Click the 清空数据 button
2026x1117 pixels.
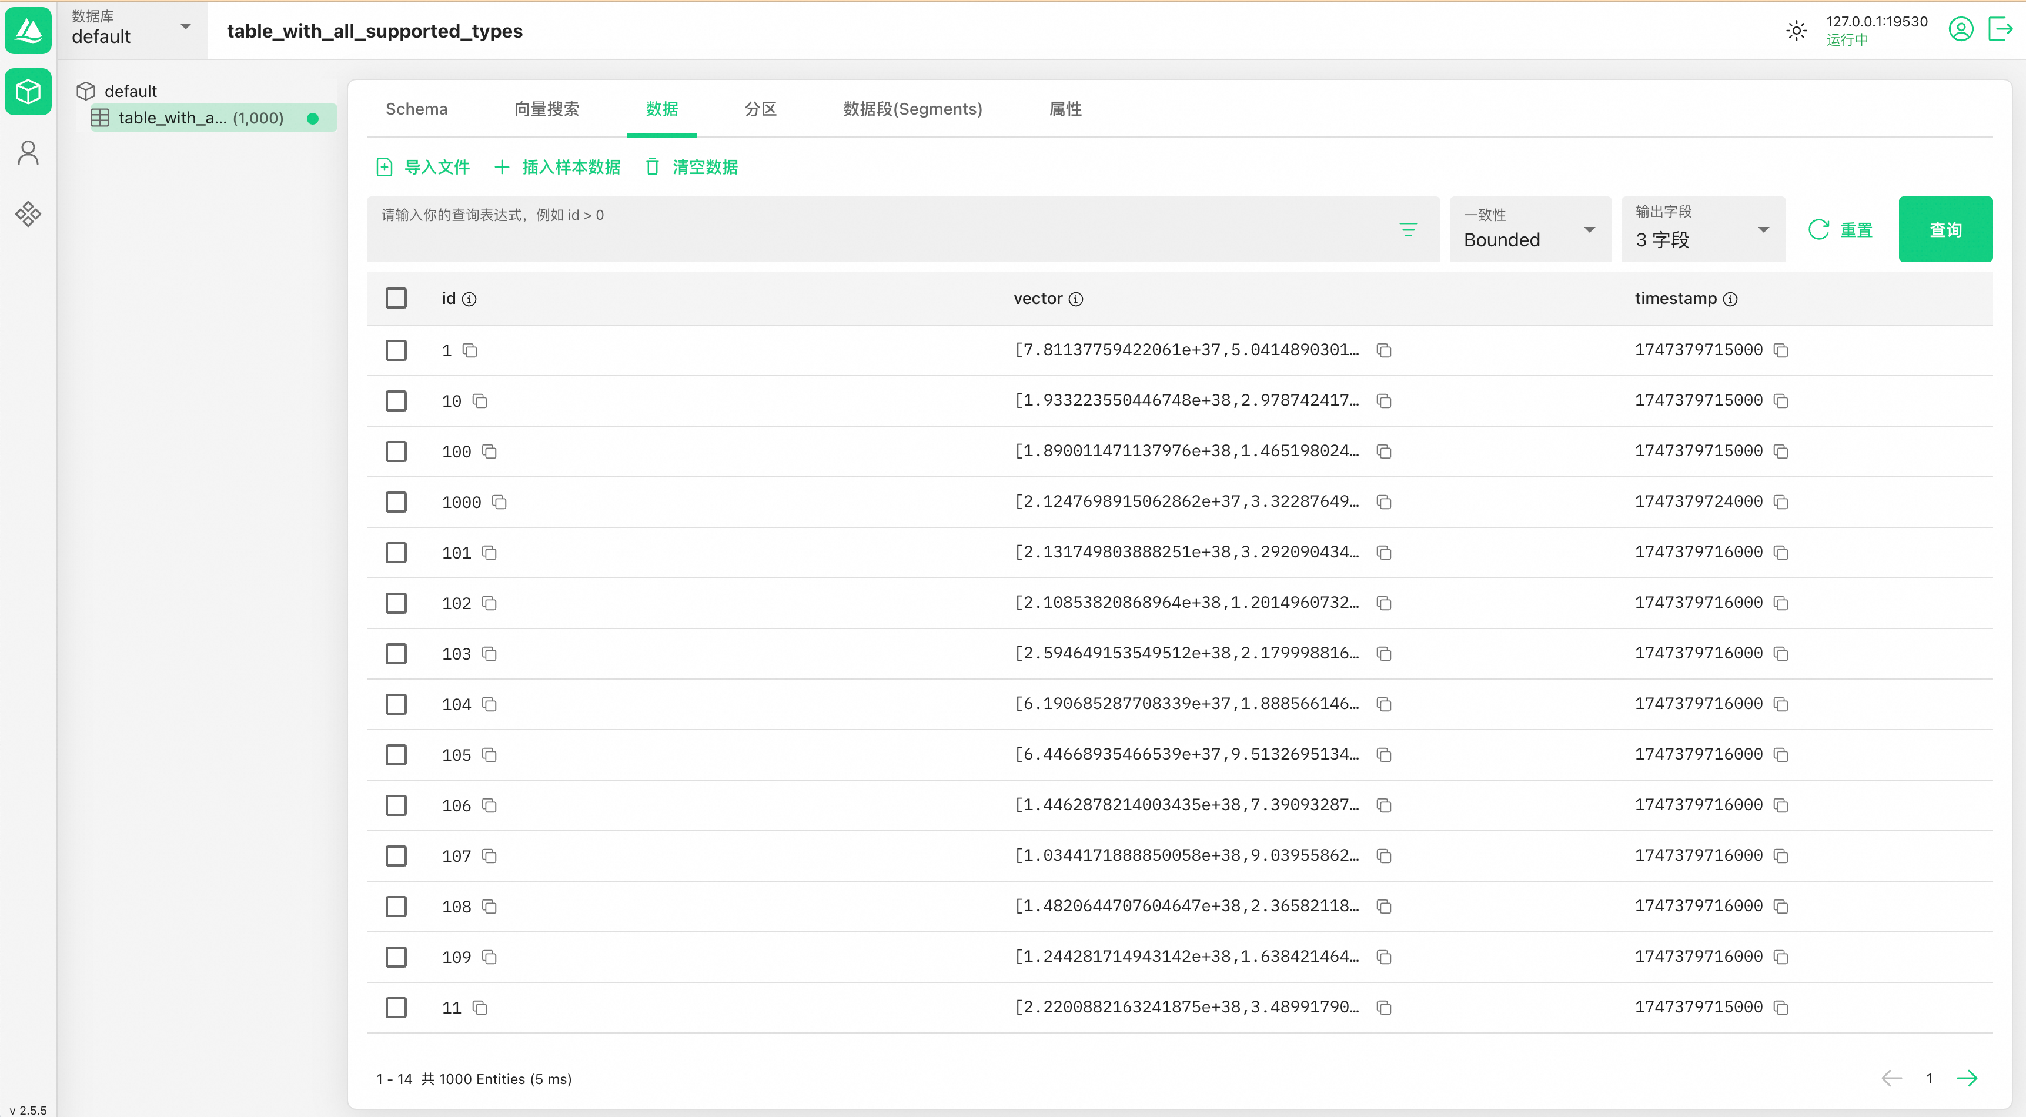692,168
